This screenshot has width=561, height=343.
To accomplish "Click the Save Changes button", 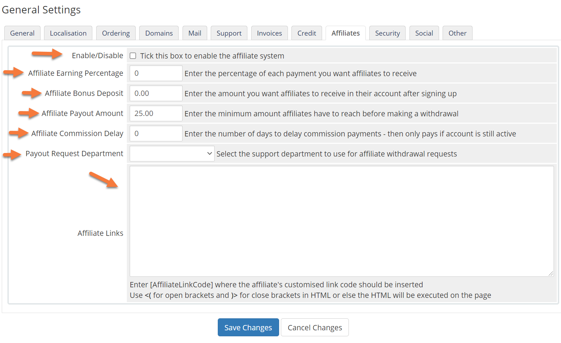I will click(248, 327).
